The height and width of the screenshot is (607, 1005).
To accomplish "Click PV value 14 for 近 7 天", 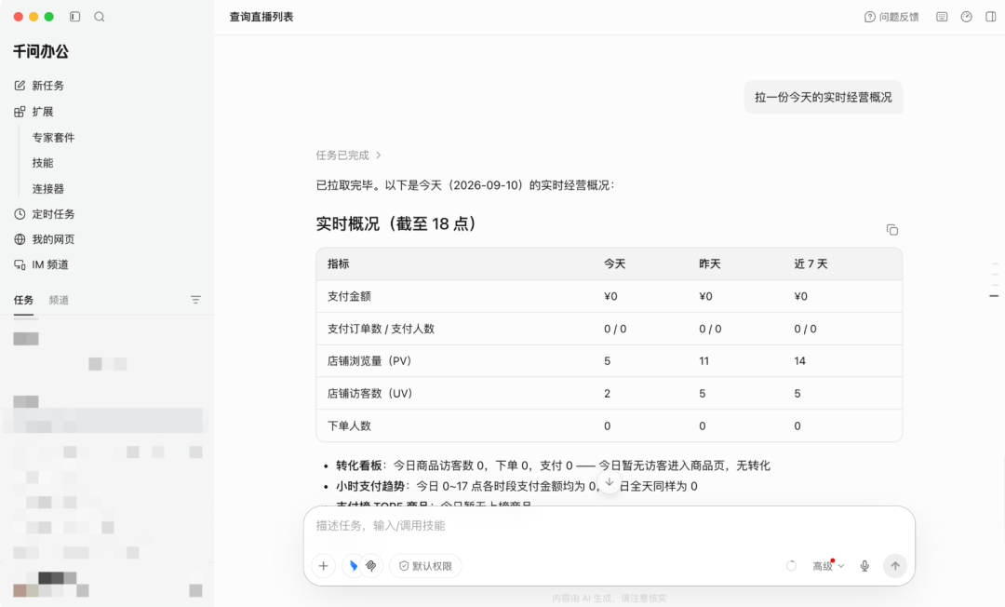I will point(800,361).
